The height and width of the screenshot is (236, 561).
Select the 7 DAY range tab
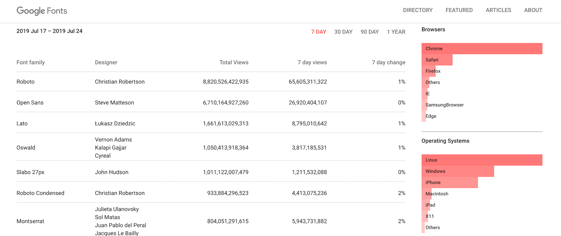[318, 32]
